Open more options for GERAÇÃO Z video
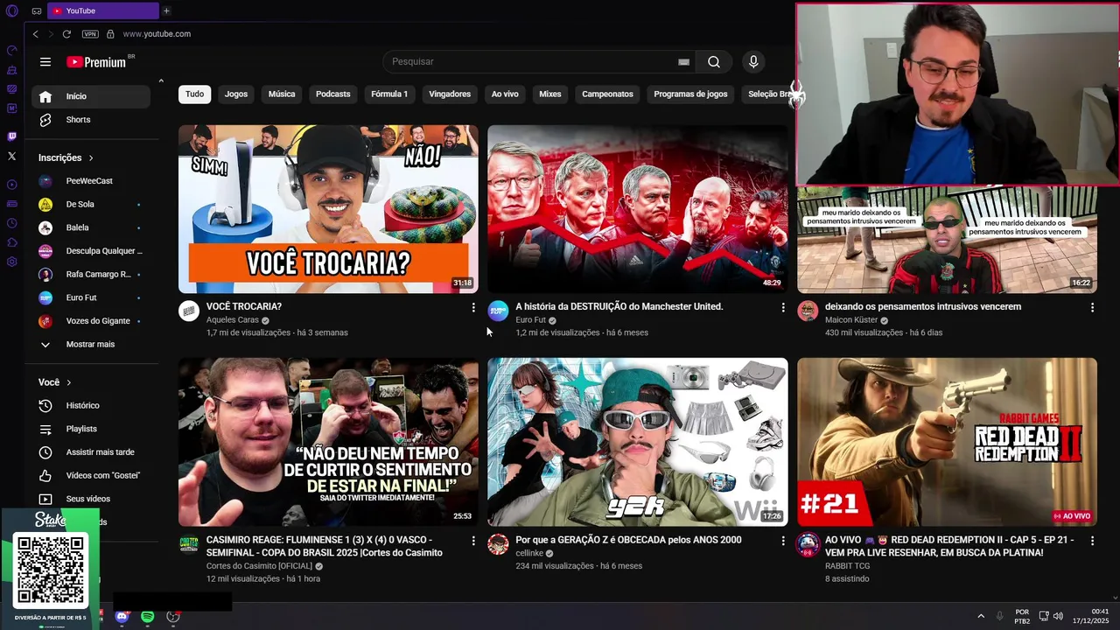1120x630 pixels. 783,541
